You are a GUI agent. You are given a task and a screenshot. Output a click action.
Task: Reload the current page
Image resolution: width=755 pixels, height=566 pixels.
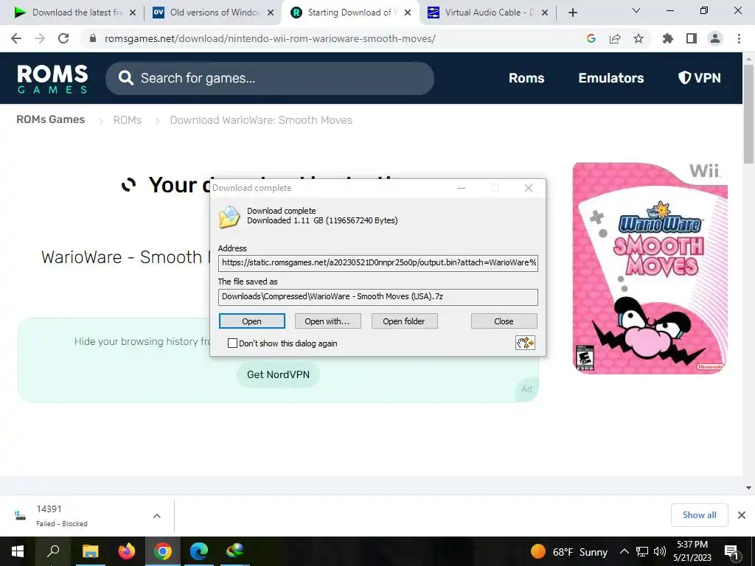63,38
